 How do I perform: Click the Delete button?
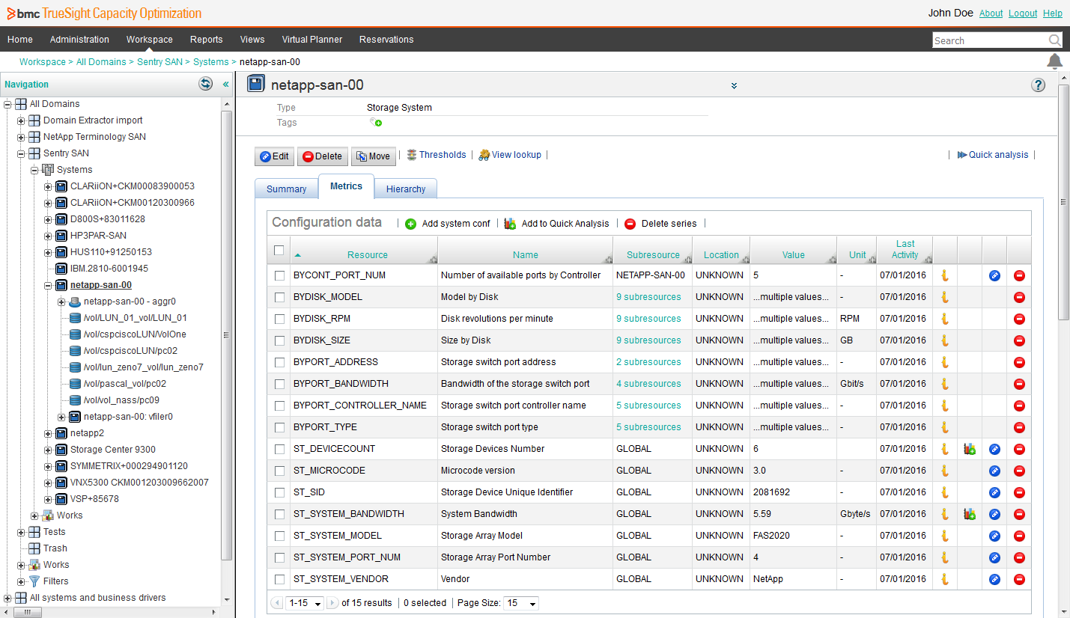click(322, 156)
